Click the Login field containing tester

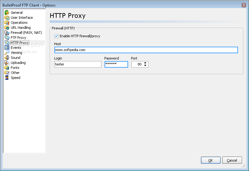[78, 64]
